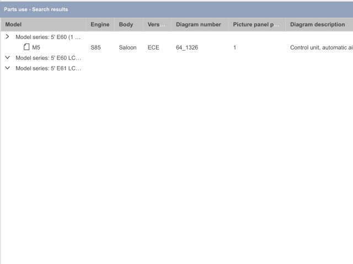The width and height of the screenshot is (353, 264).
Task: Click the Picture panel column header
Action: click(x=256, y=24)
